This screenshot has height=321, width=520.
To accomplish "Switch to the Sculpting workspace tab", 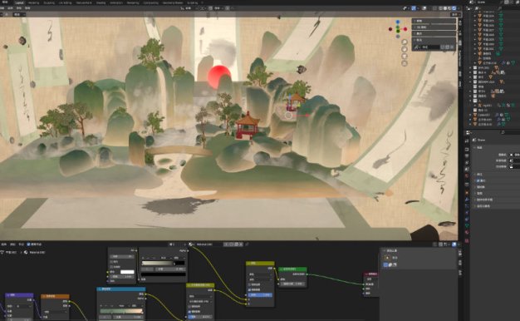I will click(49, 2).
